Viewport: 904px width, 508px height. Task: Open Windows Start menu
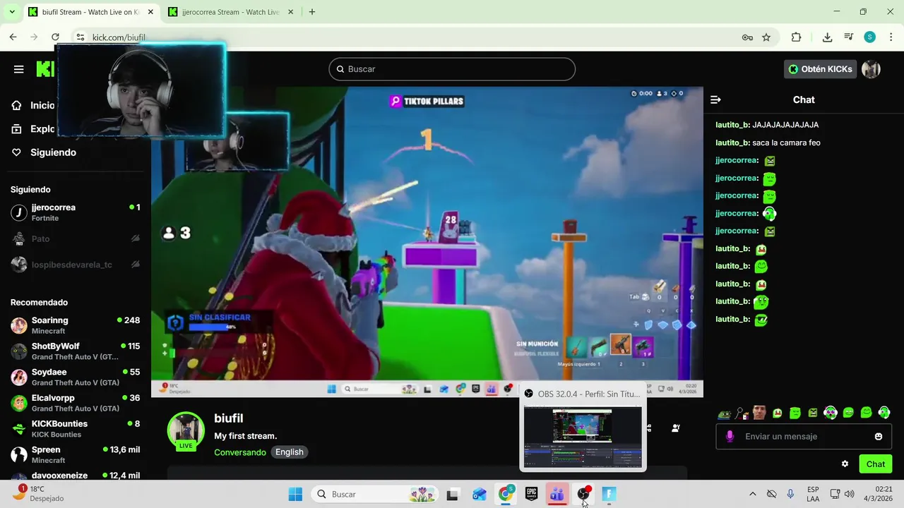click(295, 495)
